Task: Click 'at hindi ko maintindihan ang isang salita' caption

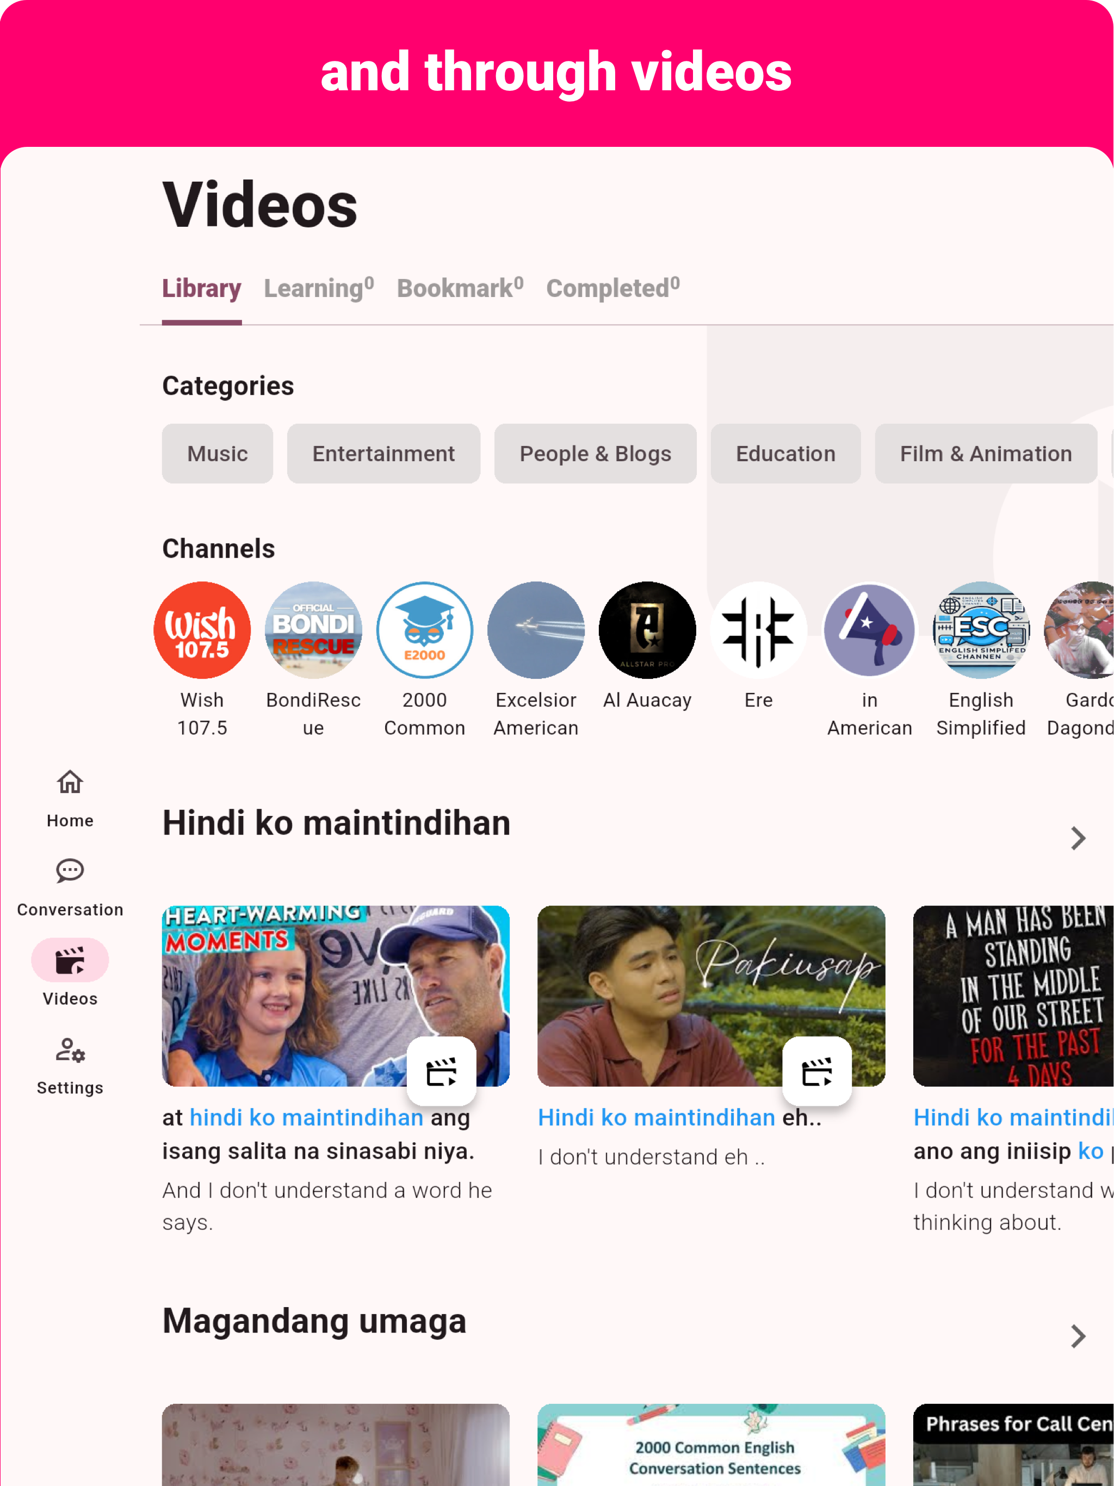Action: 318,1134
